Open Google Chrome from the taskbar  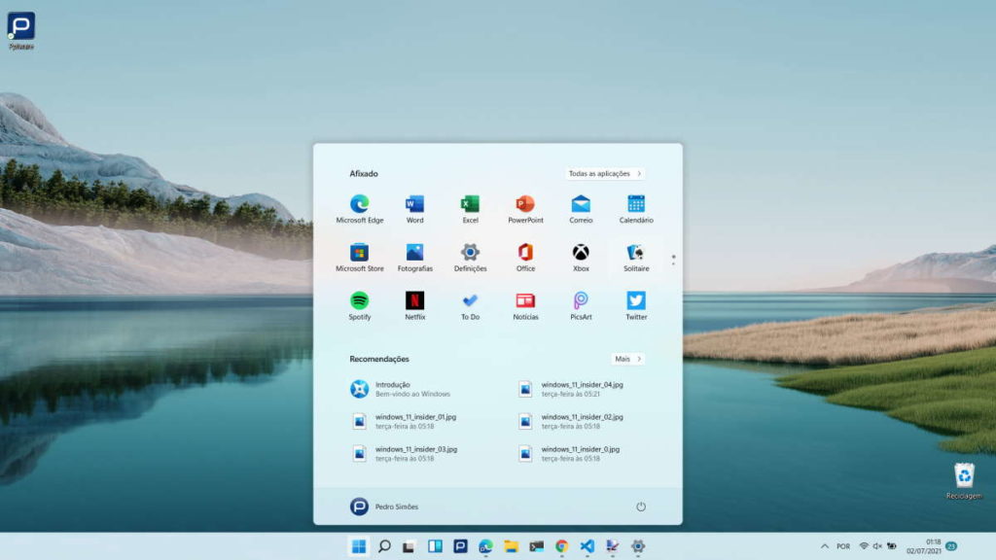coord(560,545)
